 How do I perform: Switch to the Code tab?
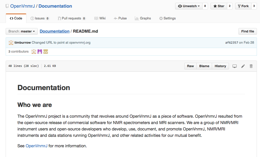(x=16, y=18)
